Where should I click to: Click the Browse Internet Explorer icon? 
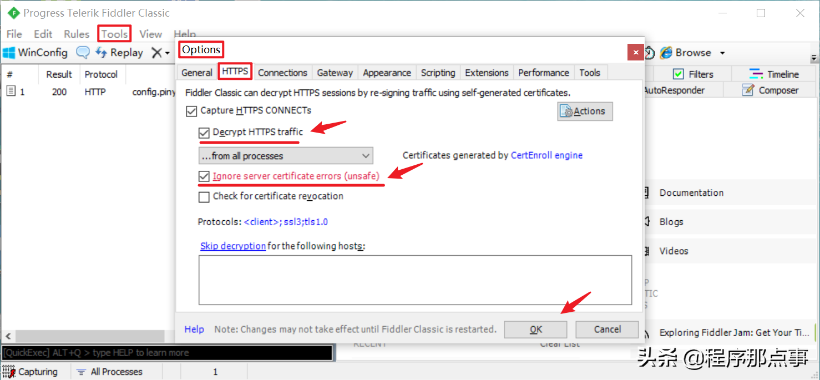(666, 53)
